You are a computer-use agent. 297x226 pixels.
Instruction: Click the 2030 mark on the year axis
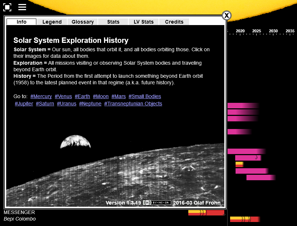click(x=273, y=31)
